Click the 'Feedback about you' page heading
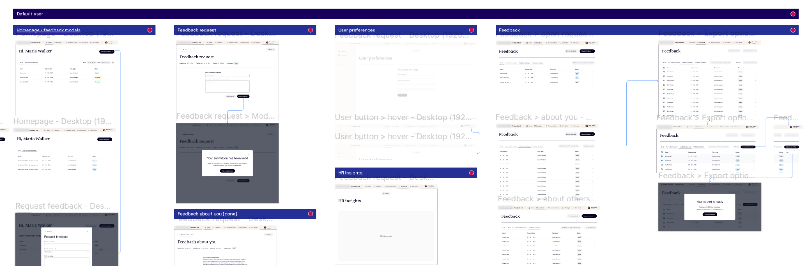The image size is (807, 266). [x=197, y=242]
